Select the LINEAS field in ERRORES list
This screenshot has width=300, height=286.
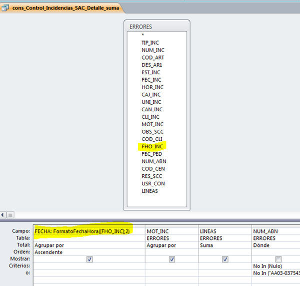coord(150,191)
